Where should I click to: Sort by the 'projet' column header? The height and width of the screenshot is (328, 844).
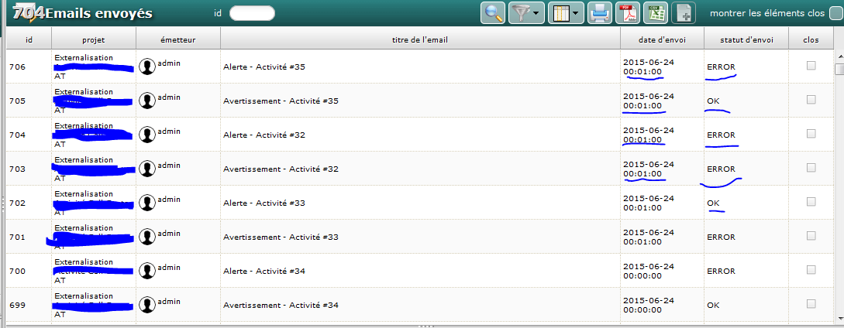[x=94, y=39]
